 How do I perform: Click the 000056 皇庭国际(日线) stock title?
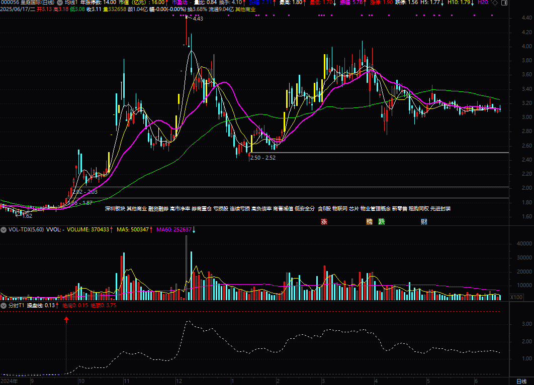[28, 3]
